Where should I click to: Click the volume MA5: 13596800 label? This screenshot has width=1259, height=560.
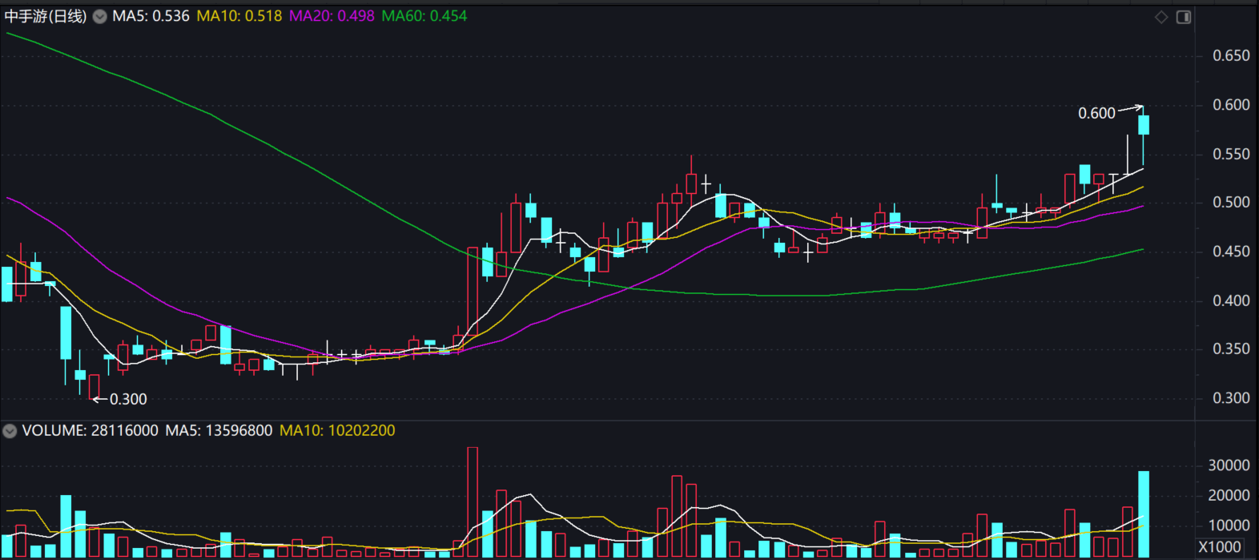pos(219,431)
